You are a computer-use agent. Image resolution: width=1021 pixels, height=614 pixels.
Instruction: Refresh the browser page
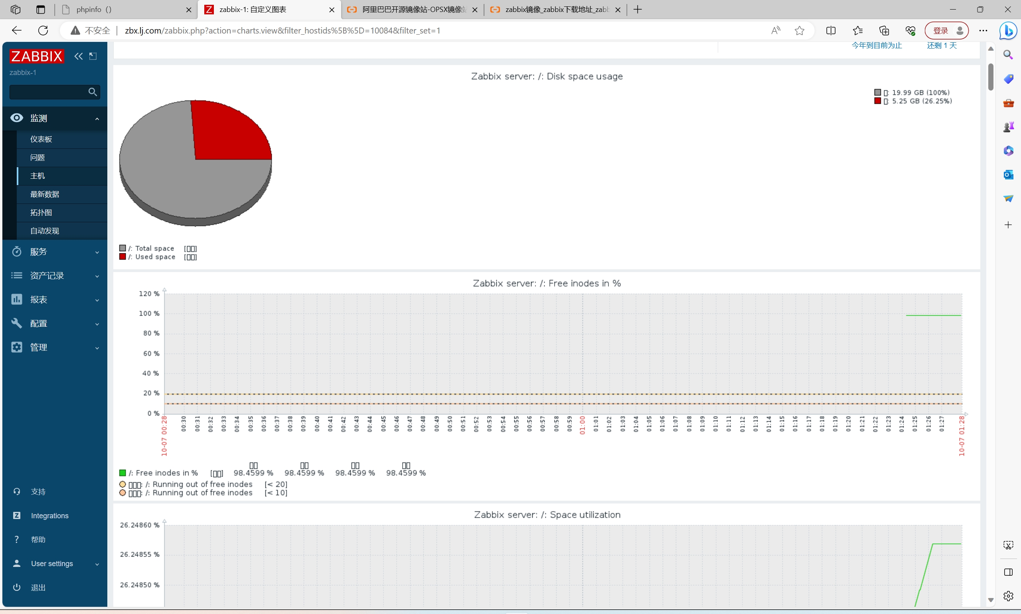pos(43,31)
